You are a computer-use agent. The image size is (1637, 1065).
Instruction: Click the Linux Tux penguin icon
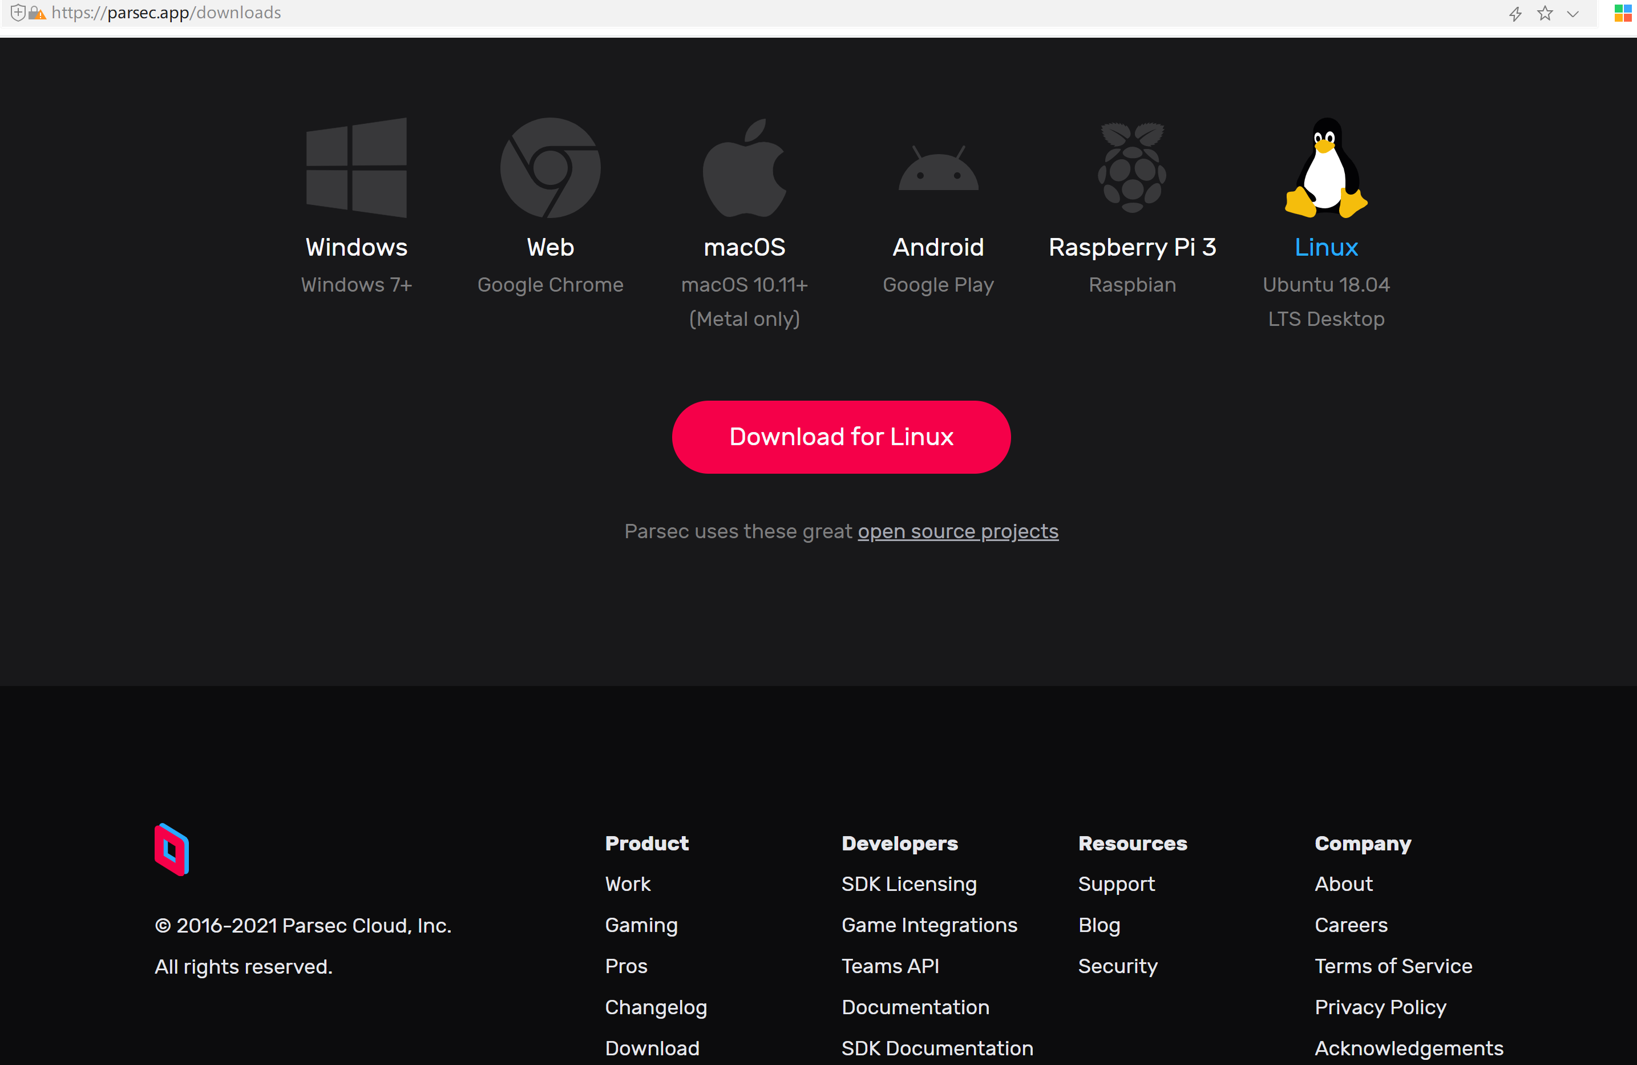[1326, 168]
